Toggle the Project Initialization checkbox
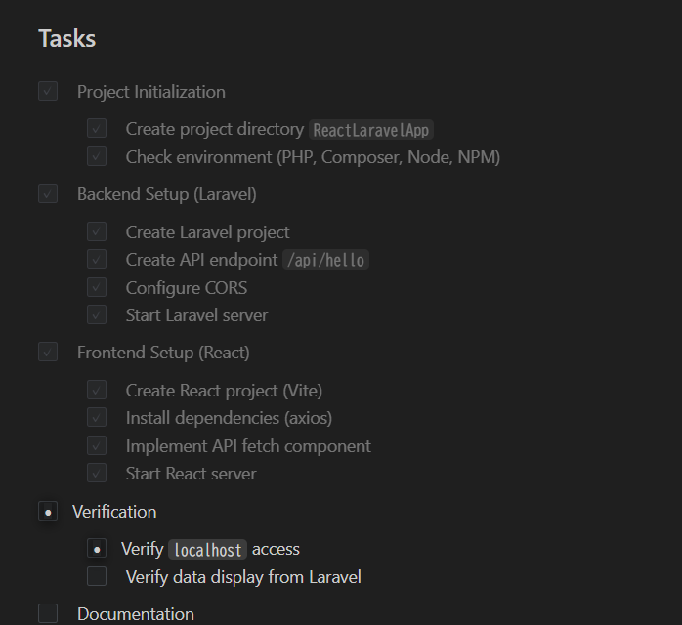The image size is (682, 625). (48, 92)
